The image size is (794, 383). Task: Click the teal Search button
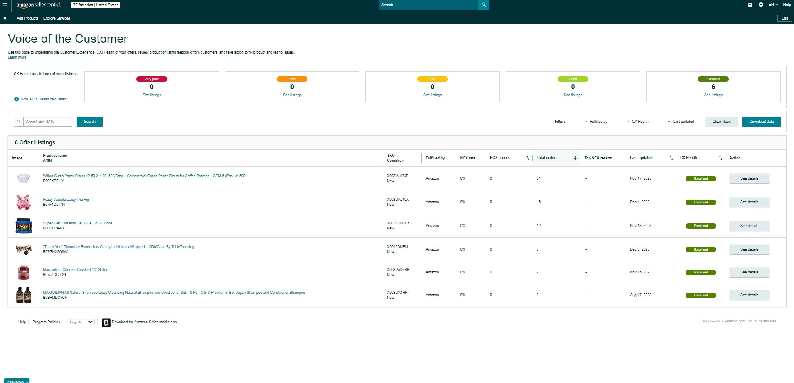tap(90, 122)
